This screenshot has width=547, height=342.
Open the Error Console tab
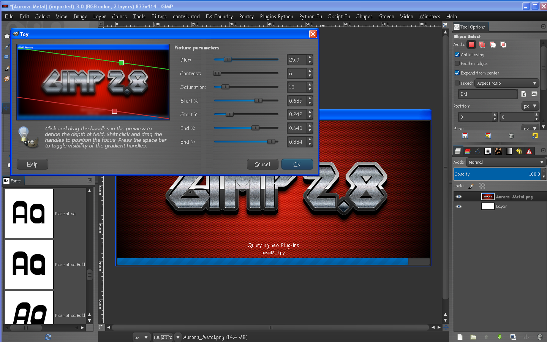coord(529,151)
